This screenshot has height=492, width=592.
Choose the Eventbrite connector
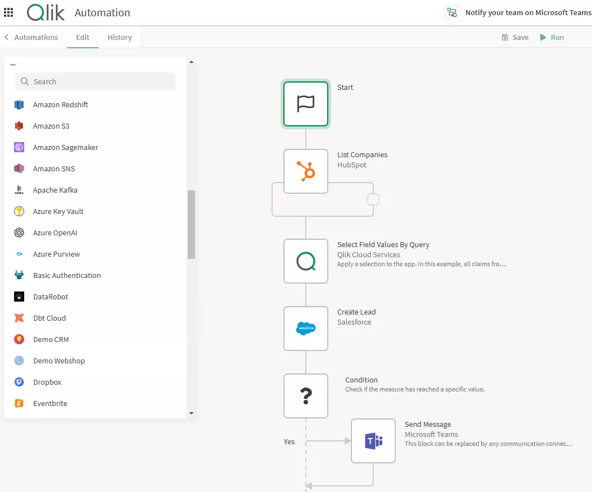point(51,403)
